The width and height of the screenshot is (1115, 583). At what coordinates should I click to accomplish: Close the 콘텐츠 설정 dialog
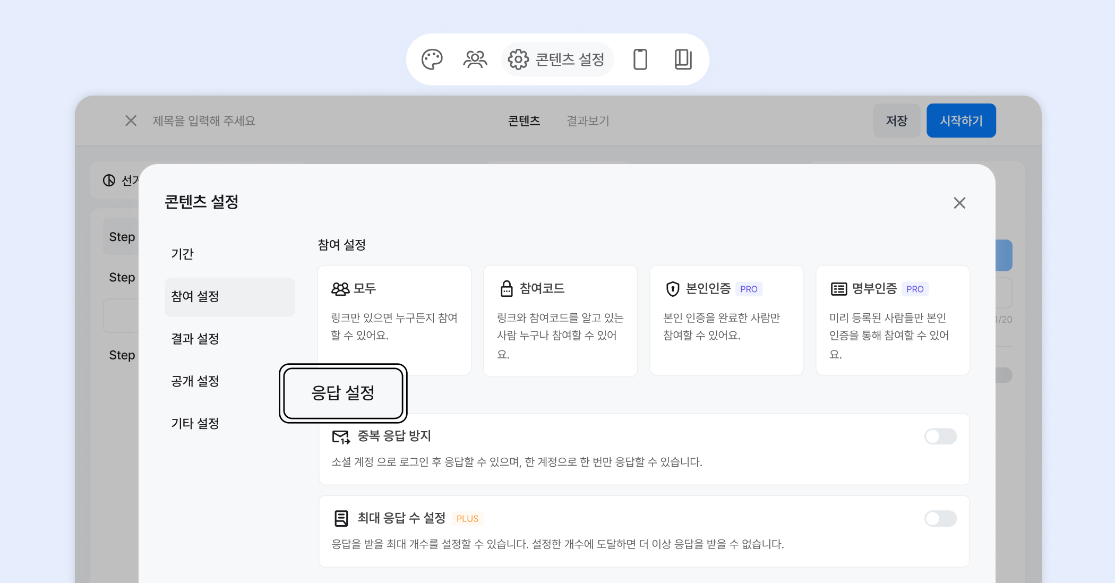click(959, 203)
